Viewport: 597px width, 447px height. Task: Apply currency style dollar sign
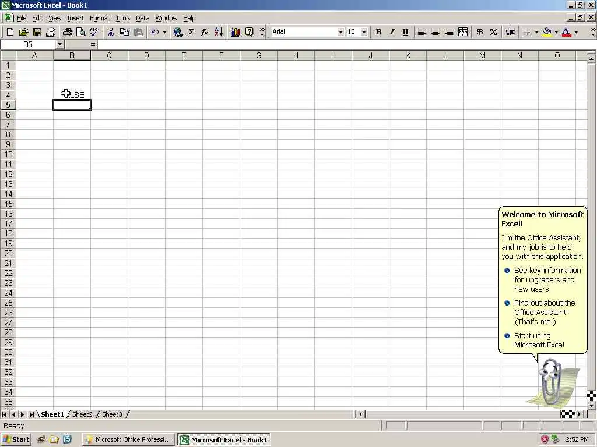pos(480,32)
